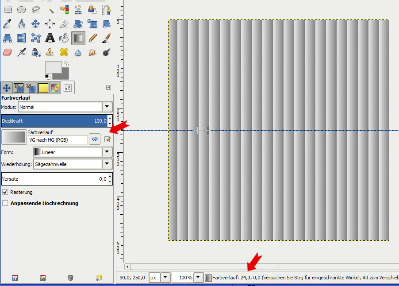
Task: Open the dock tab configuration menu arrow
Action: tap(109, 87)
